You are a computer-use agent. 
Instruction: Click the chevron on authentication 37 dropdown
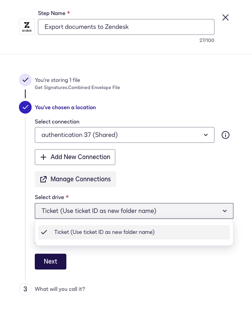point(206,135)
